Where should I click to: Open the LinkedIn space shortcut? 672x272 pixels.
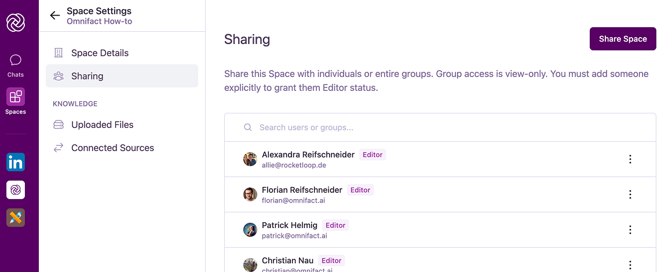[x=16, y=163]
